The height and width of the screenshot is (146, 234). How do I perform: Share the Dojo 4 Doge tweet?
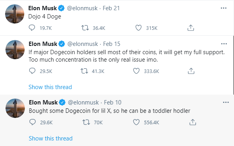[x=191, y=28]
